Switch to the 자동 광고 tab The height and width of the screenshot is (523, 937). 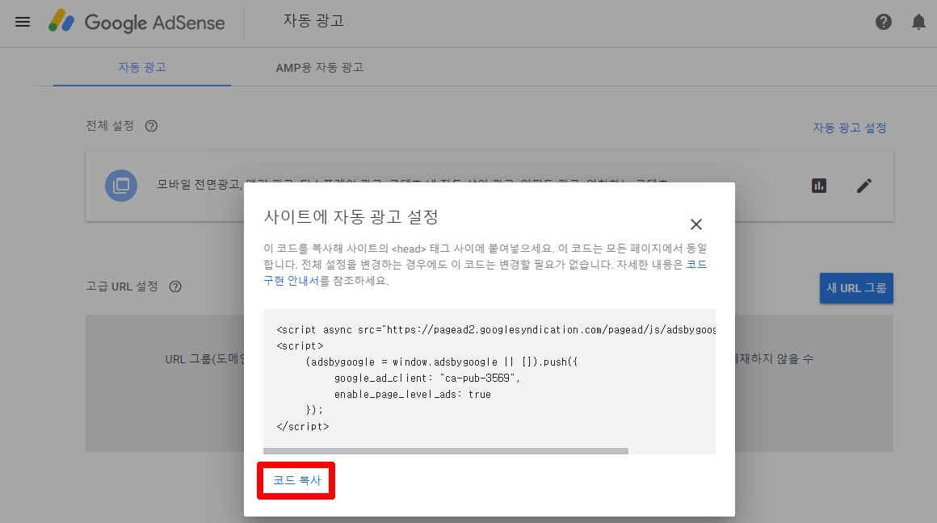coord(142,68)
